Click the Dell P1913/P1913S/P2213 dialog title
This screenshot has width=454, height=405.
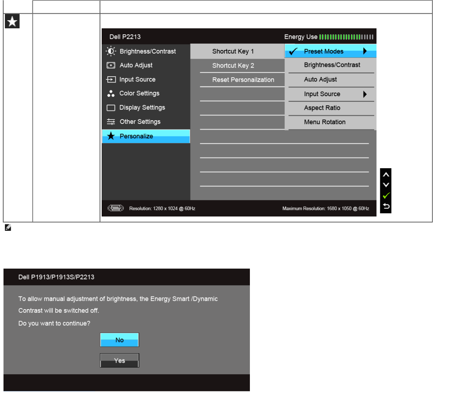56,277
